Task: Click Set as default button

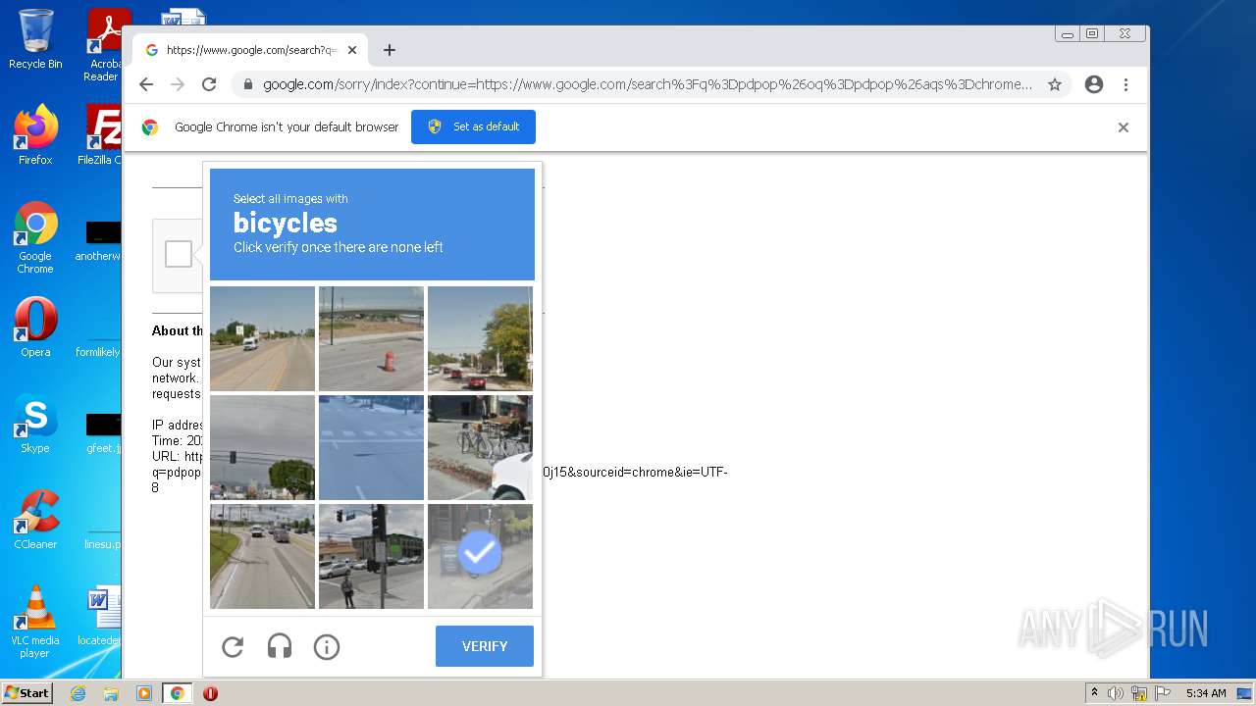Action: 473,126
